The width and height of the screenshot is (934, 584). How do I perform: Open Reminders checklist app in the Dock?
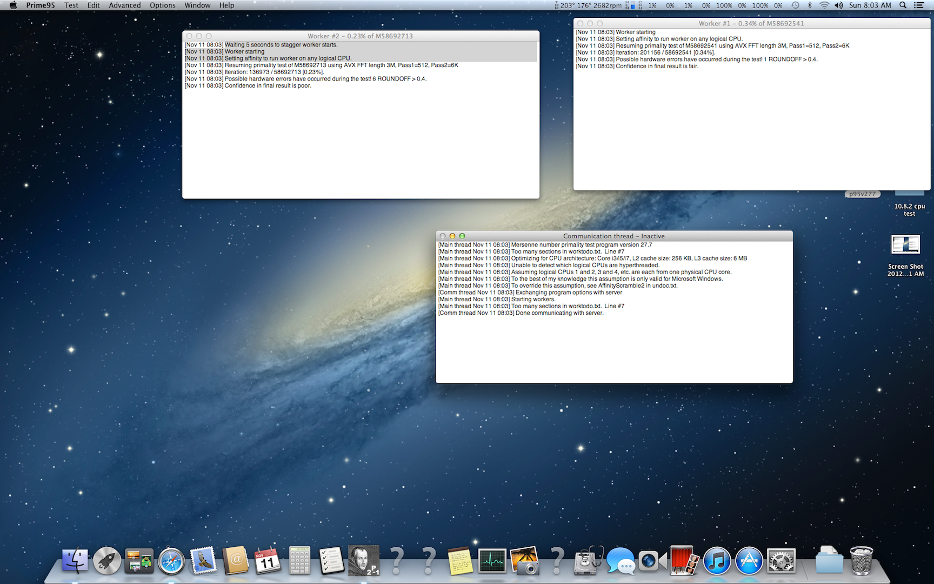(331, 561)
